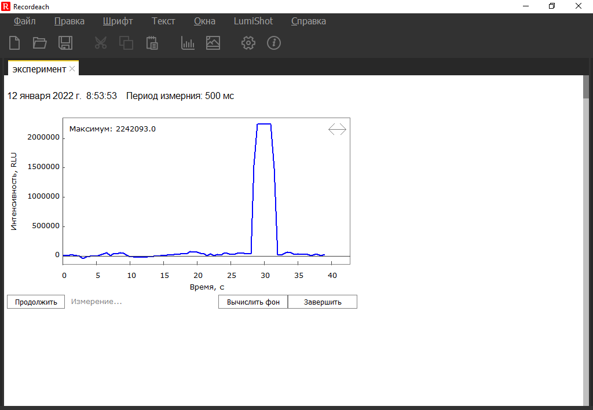Save using the floppy disk icon
This screenshot has width=593, height=410.
coord(65,43)
